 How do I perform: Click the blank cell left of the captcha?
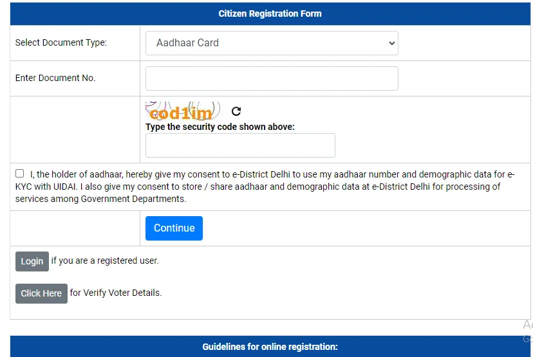[x=75, y=129]
